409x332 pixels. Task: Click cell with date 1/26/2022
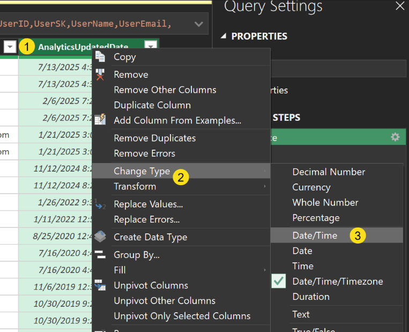[55, 202]
